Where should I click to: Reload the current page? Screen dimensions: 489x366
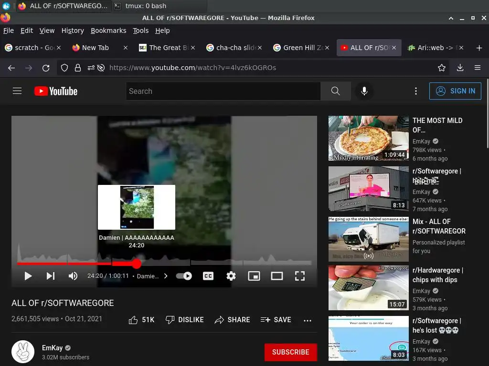point(46,68)
